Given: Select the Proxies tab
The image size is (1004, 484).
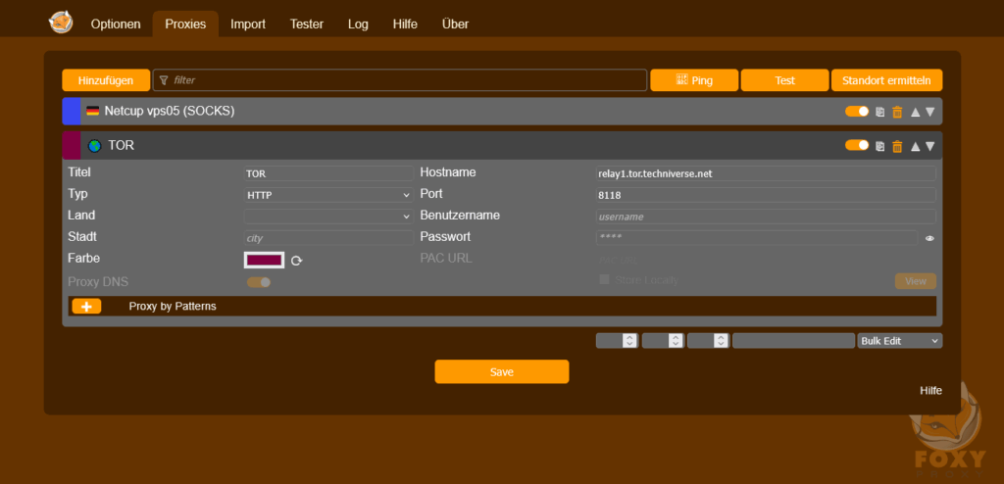Looking at the screenshot, I should (x=185, y=24).
